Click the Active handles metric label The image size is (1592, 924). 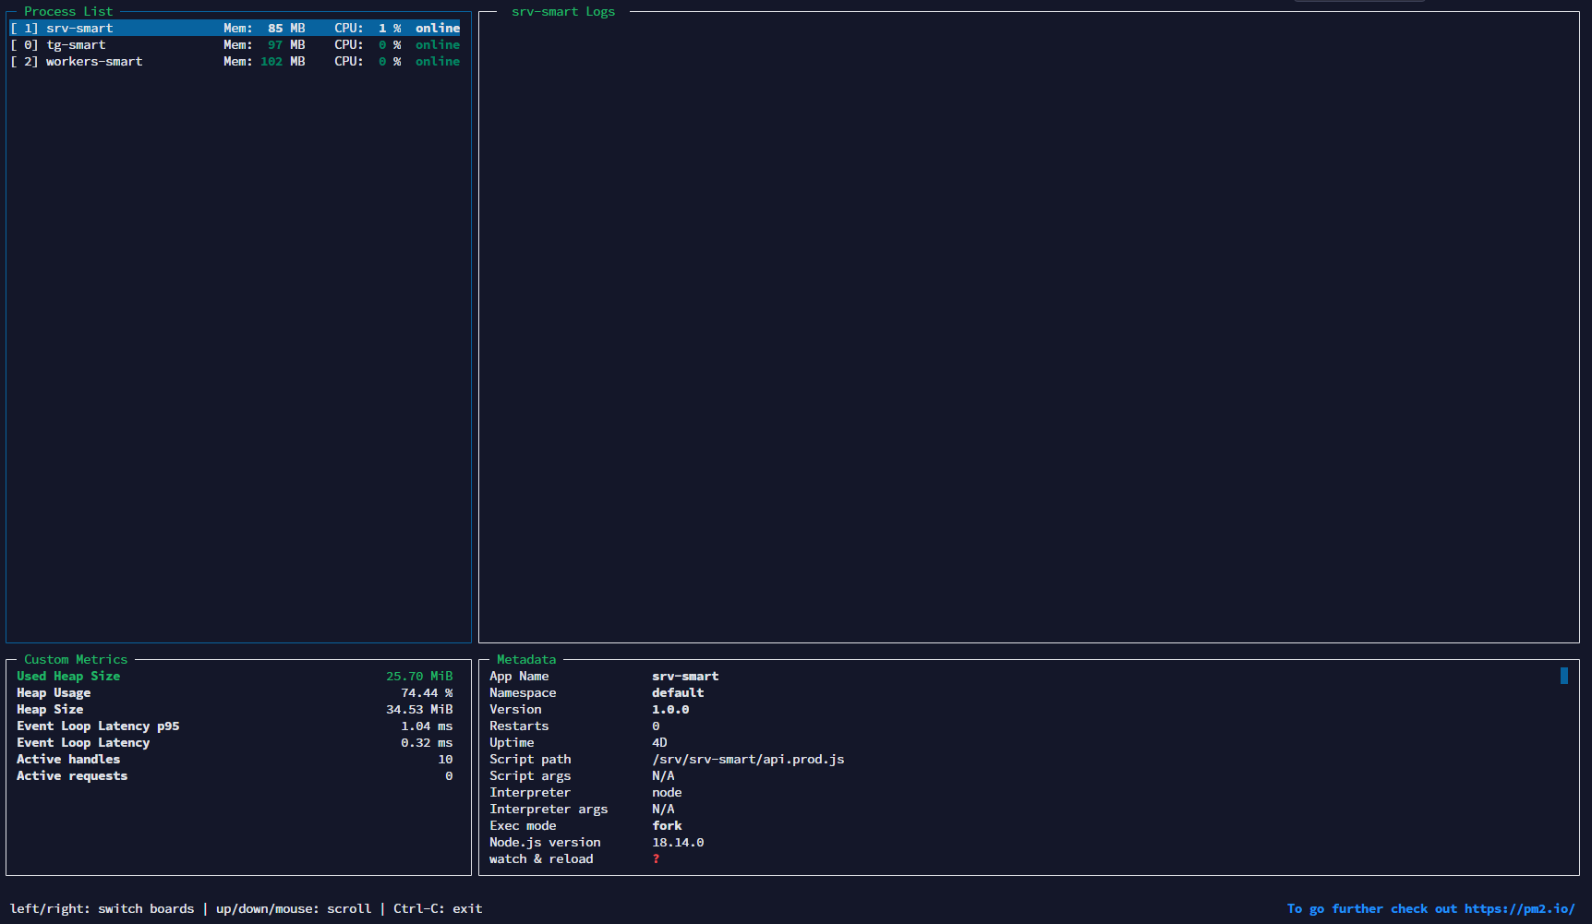click(x=68, y=760)
